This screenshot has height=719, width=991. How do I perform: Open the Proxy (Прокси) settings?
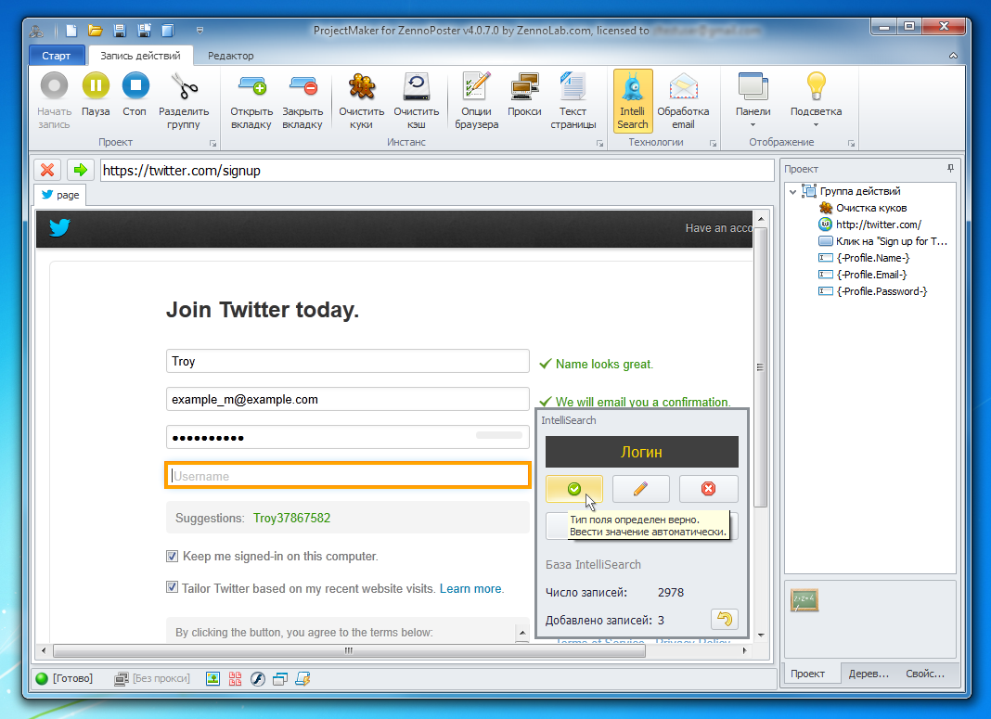[524, 96]
